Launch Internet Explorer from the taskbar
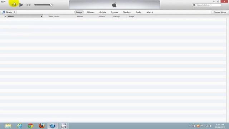The image size is (229, 129). [19, 126]
